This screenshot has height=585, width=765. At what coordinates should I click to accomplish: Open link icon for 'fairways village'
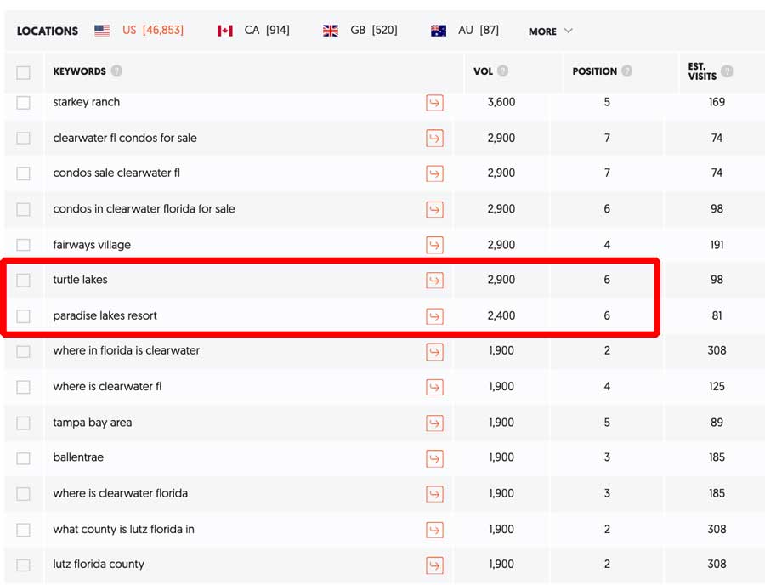click(x=434, y=245)
